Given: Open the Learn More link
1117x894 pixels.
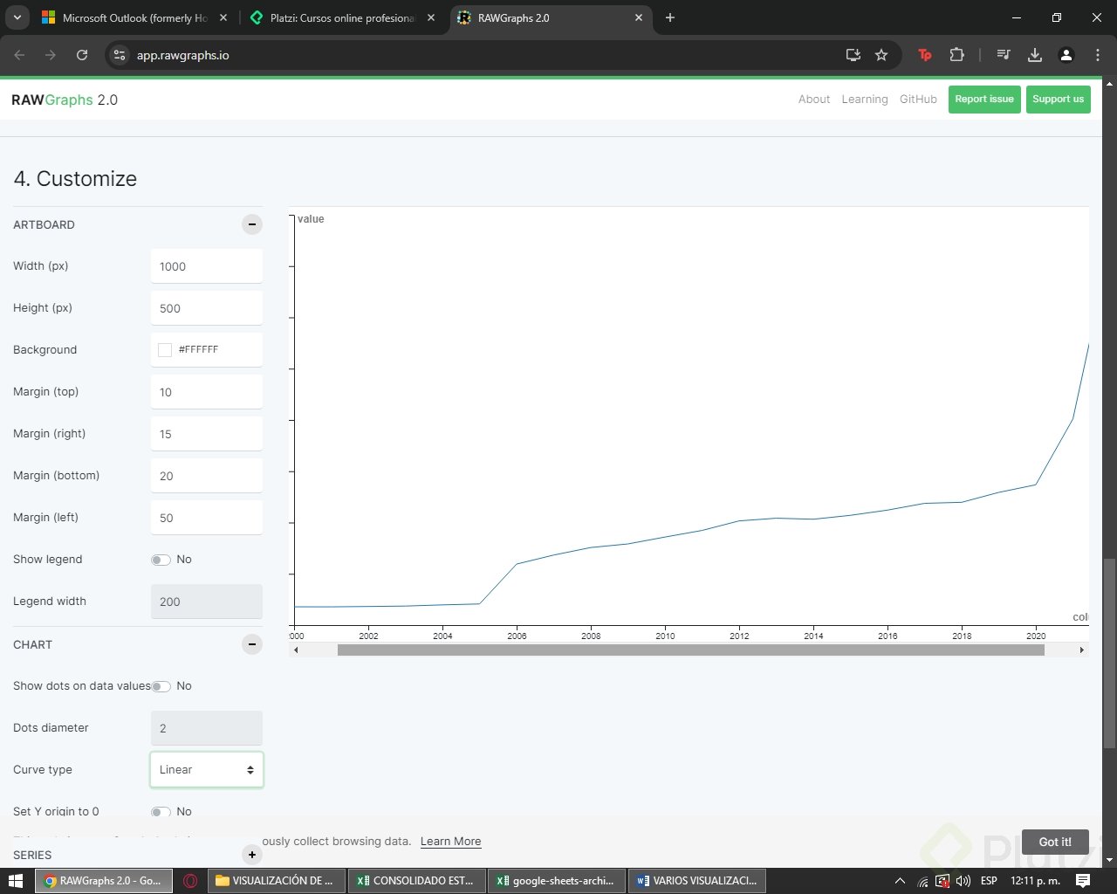Looking at the screenshot, I should click(x=450, y=842).
